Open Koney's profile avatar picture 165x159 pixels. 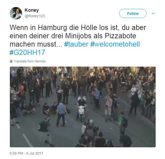coord(16,13)
